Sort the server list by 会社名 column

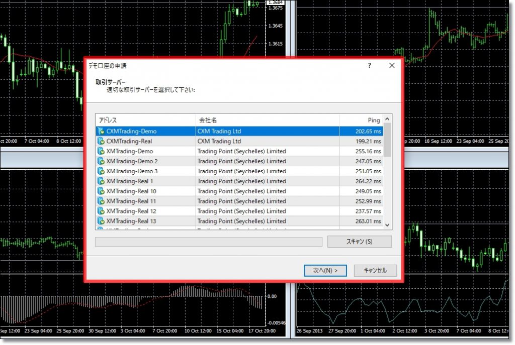pos(268,120)
